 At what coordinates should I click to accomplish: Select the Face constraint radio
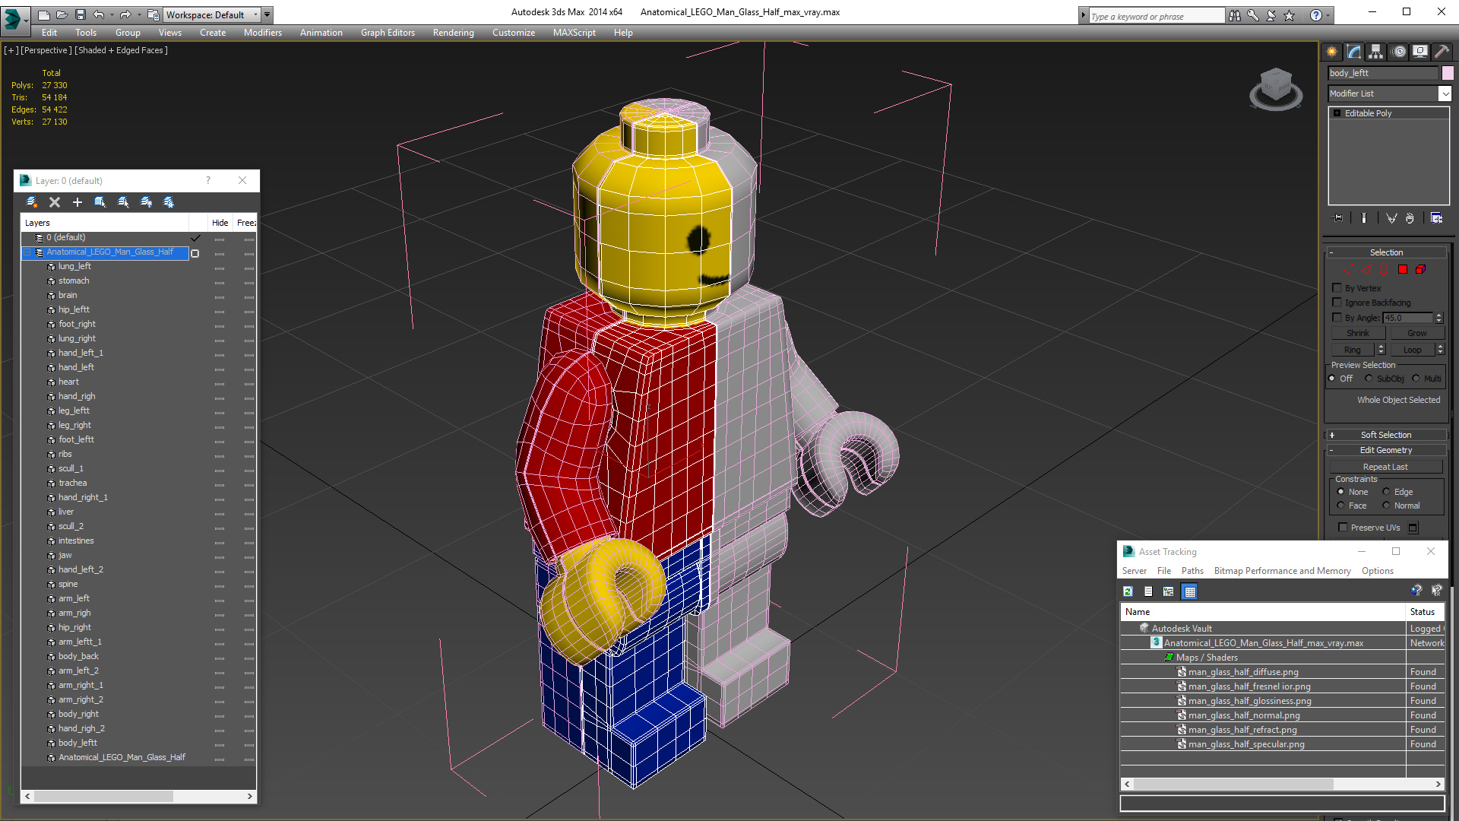point(1340,506)
